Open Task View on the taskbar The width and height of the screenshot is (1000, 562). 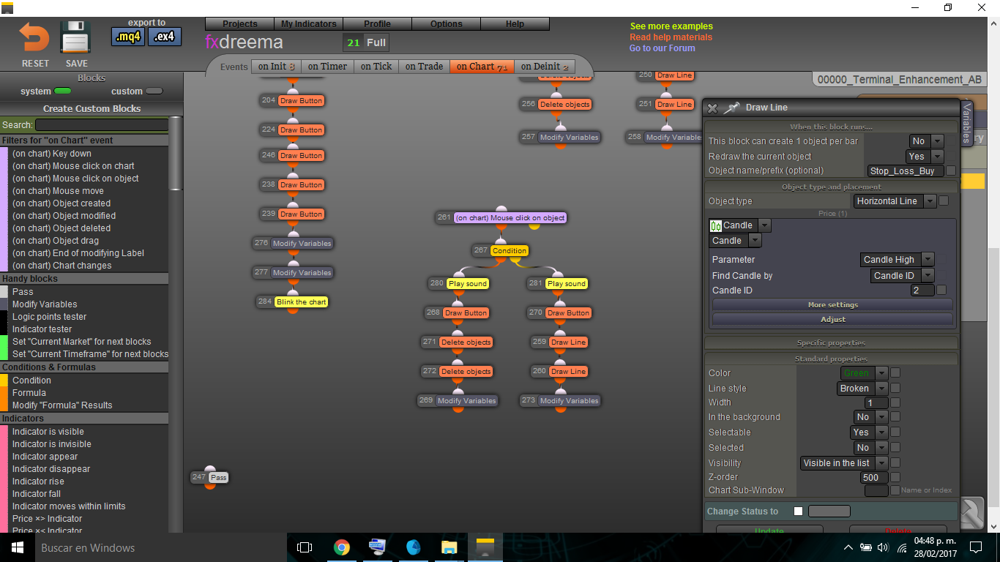click(x=305, y=547)
